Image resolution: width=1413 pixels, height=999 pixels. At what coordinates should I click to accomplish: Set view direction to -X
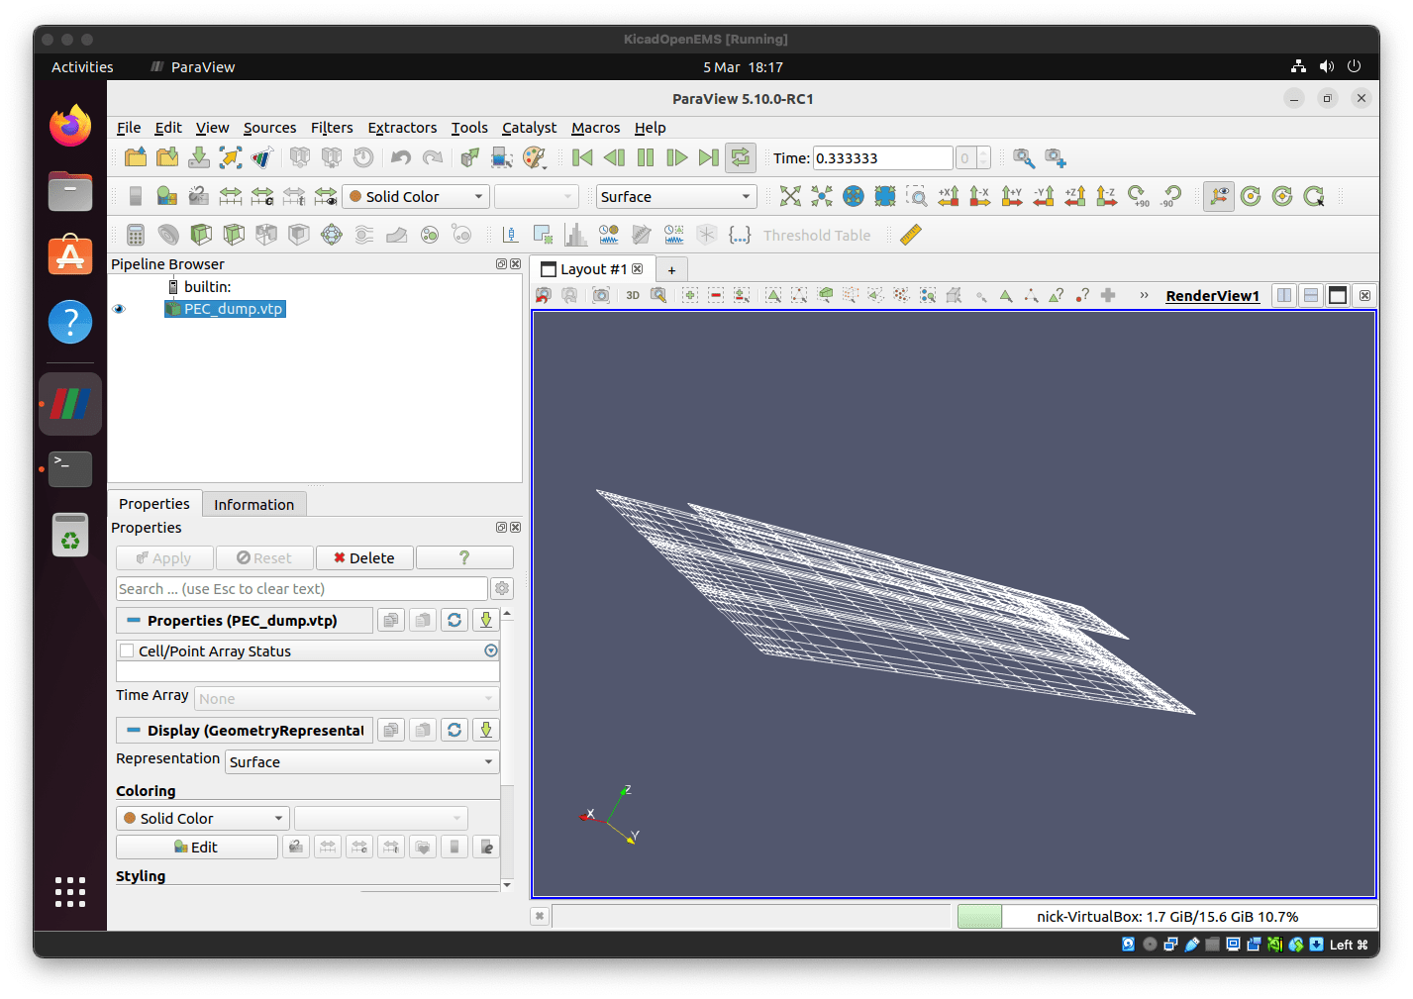pyautogui.click(x=980, y=196)
